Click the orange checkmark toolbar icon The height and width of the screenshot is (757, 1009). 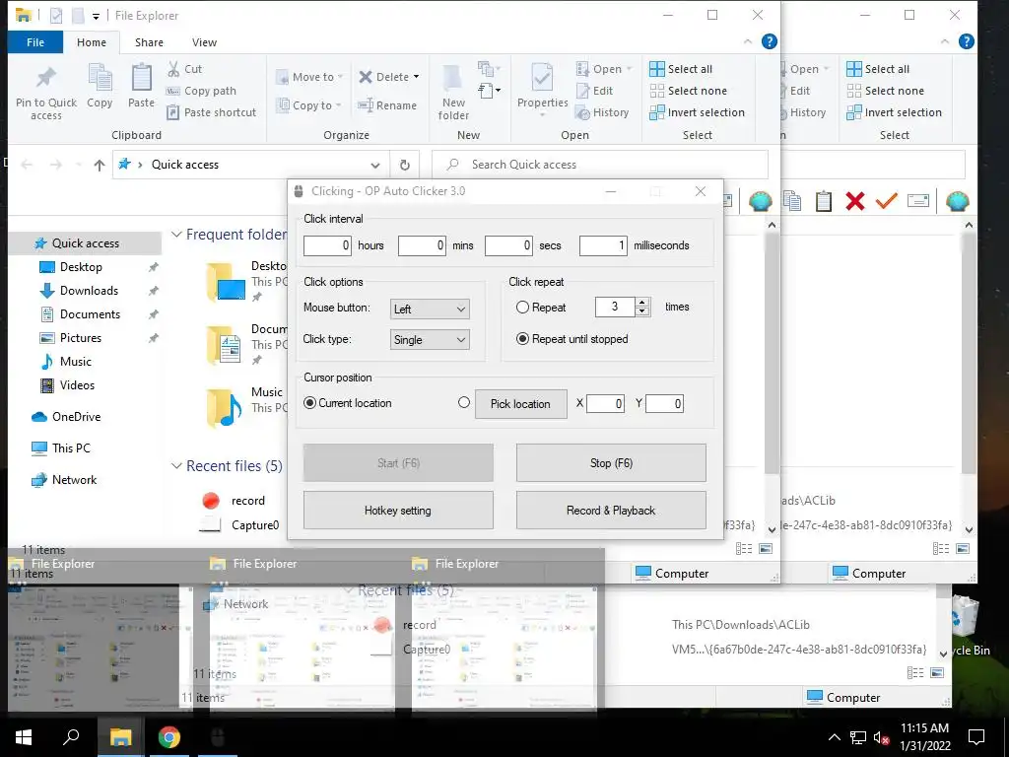(x=886, y=201)
